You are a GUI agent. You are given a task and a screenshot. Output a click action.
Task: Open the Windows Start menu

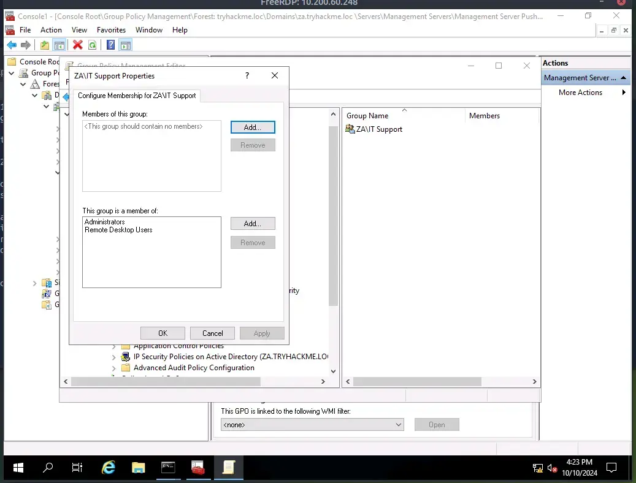click(x=18, y=468)
